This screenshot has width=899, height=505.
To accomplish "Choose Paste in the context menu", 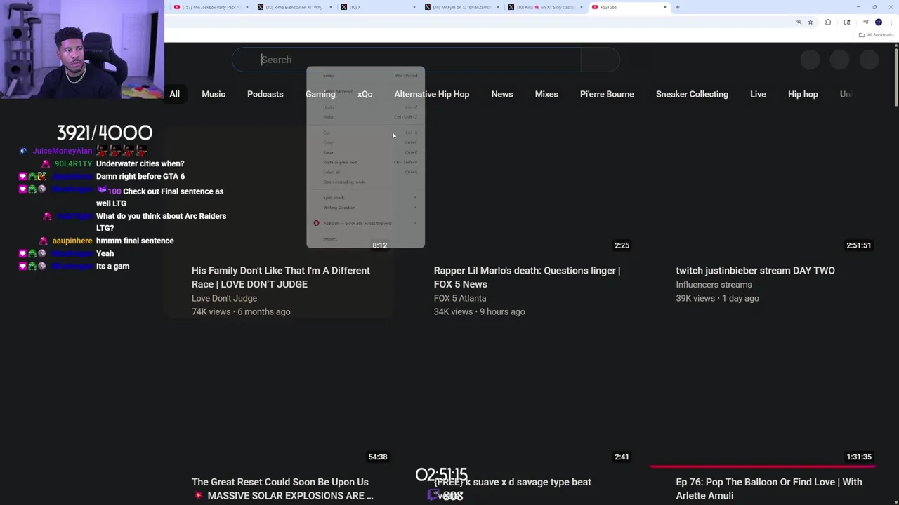I will click(365, 152).
